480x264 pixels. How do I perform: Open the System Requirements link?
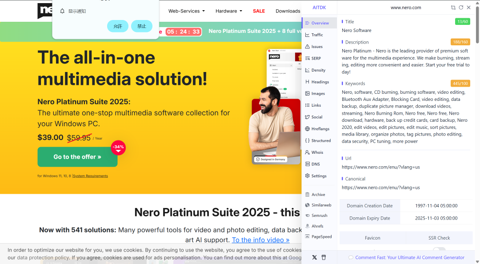90,176
